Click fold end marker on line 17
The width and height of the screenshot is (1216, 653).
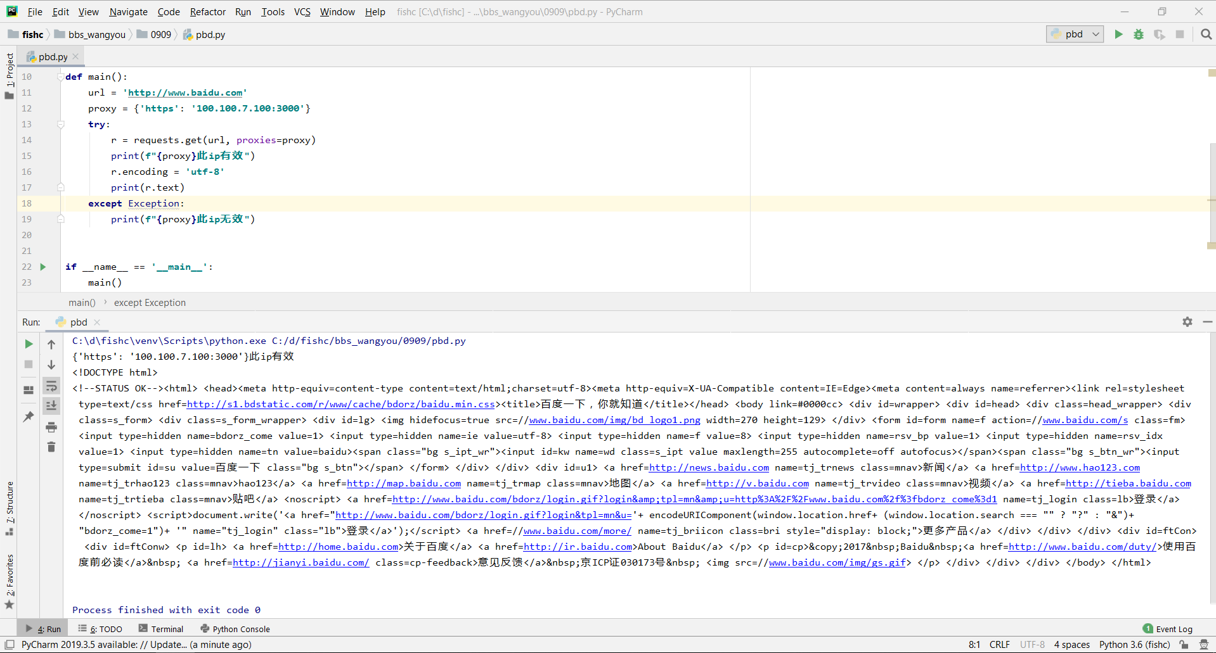point(61,187)
